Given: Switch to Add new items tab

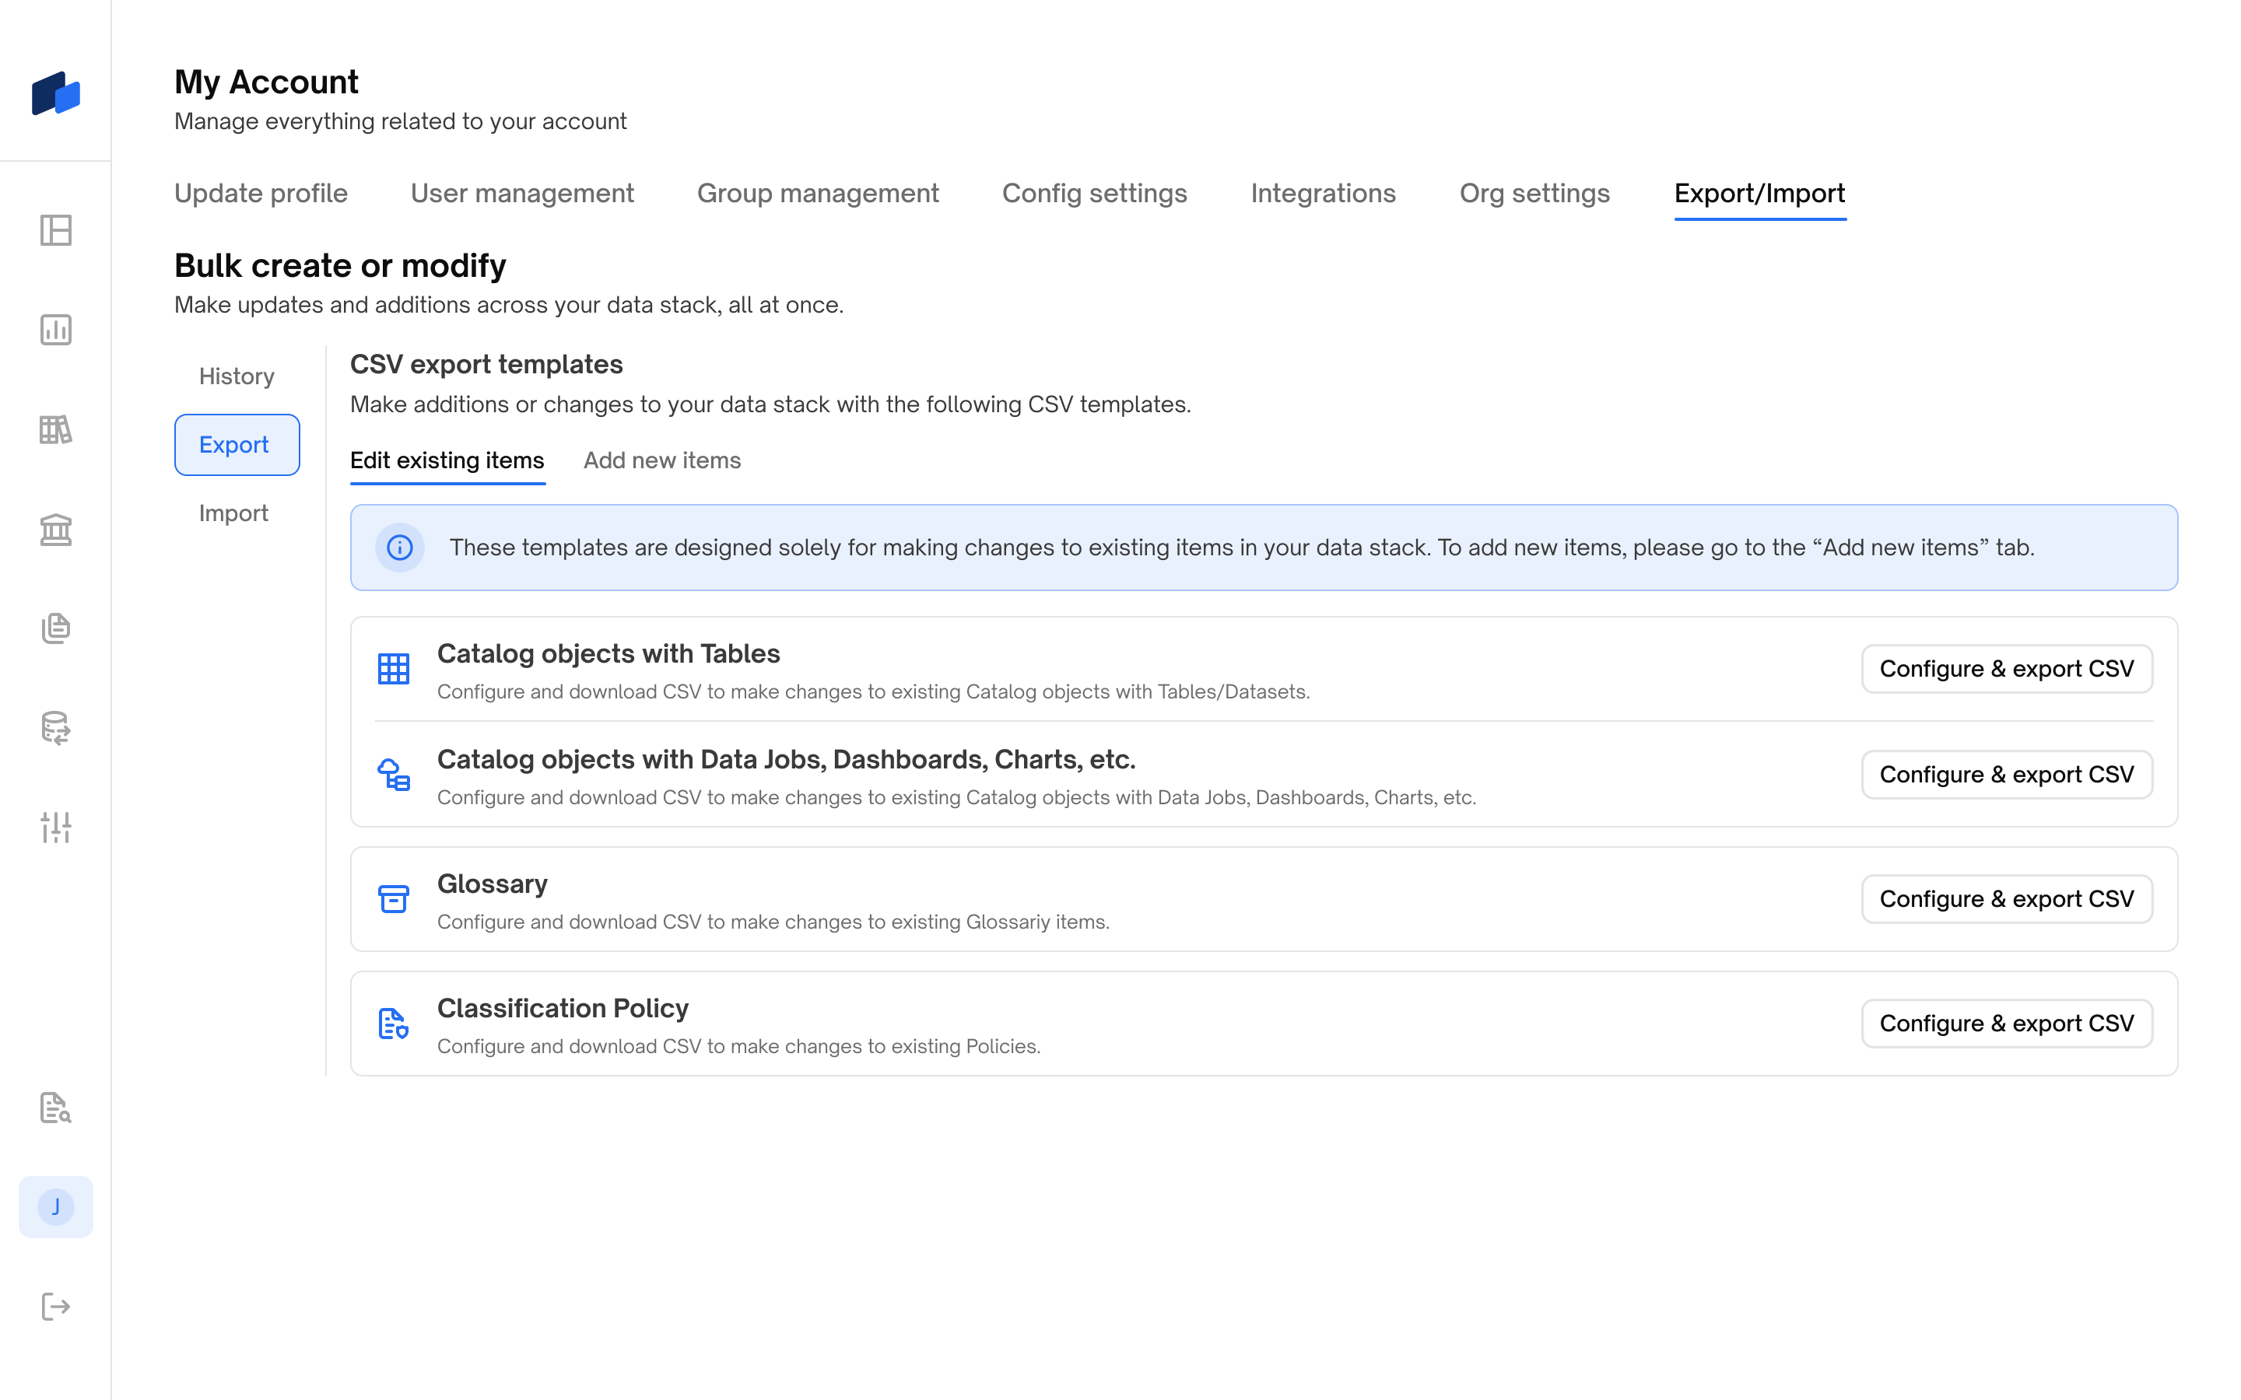Looking at the screenshot, I should 661,460.
